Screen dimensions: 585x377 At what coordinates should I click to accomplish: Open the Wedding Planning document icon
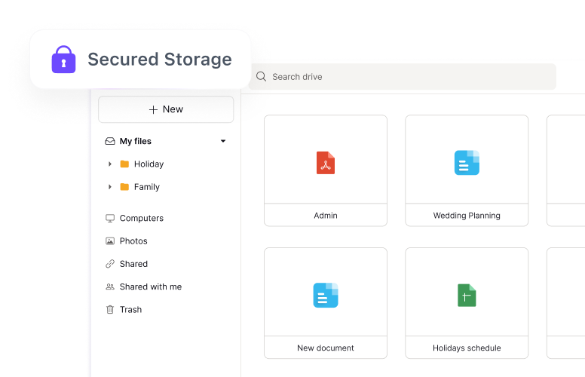pyautogui.click(x=467, y=163)
